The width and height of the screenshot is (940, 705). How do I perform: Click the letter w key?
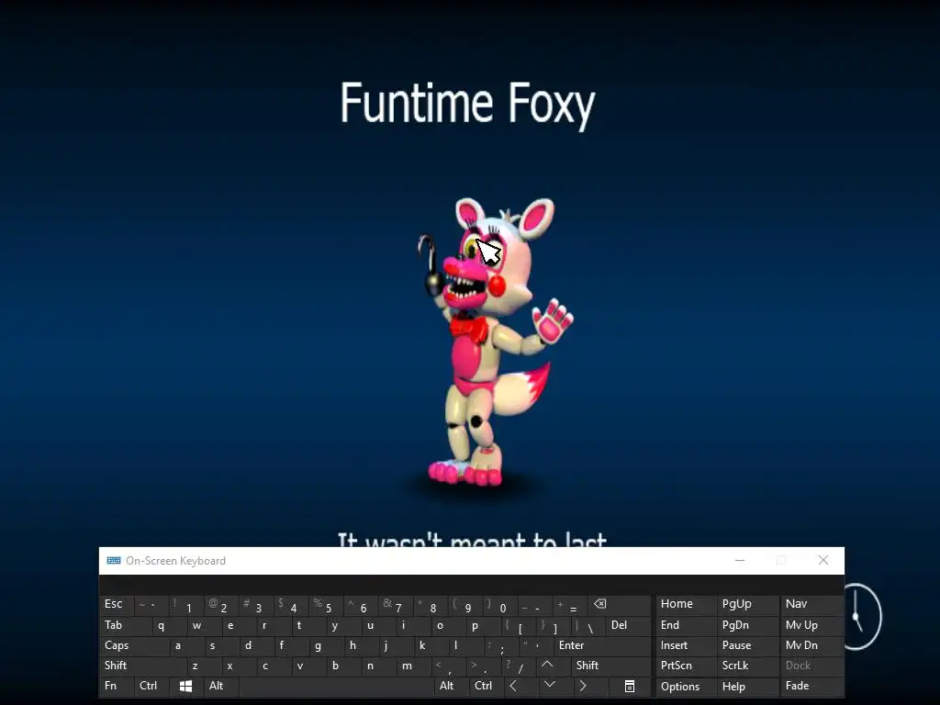coord(203,624)
